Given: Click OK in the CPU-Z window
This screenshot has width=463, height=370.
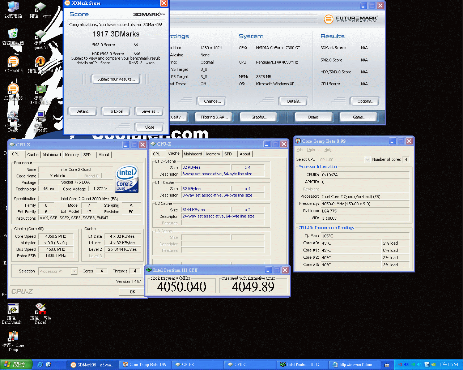Looking at the screenshot, I should click(x=132, y=292).
